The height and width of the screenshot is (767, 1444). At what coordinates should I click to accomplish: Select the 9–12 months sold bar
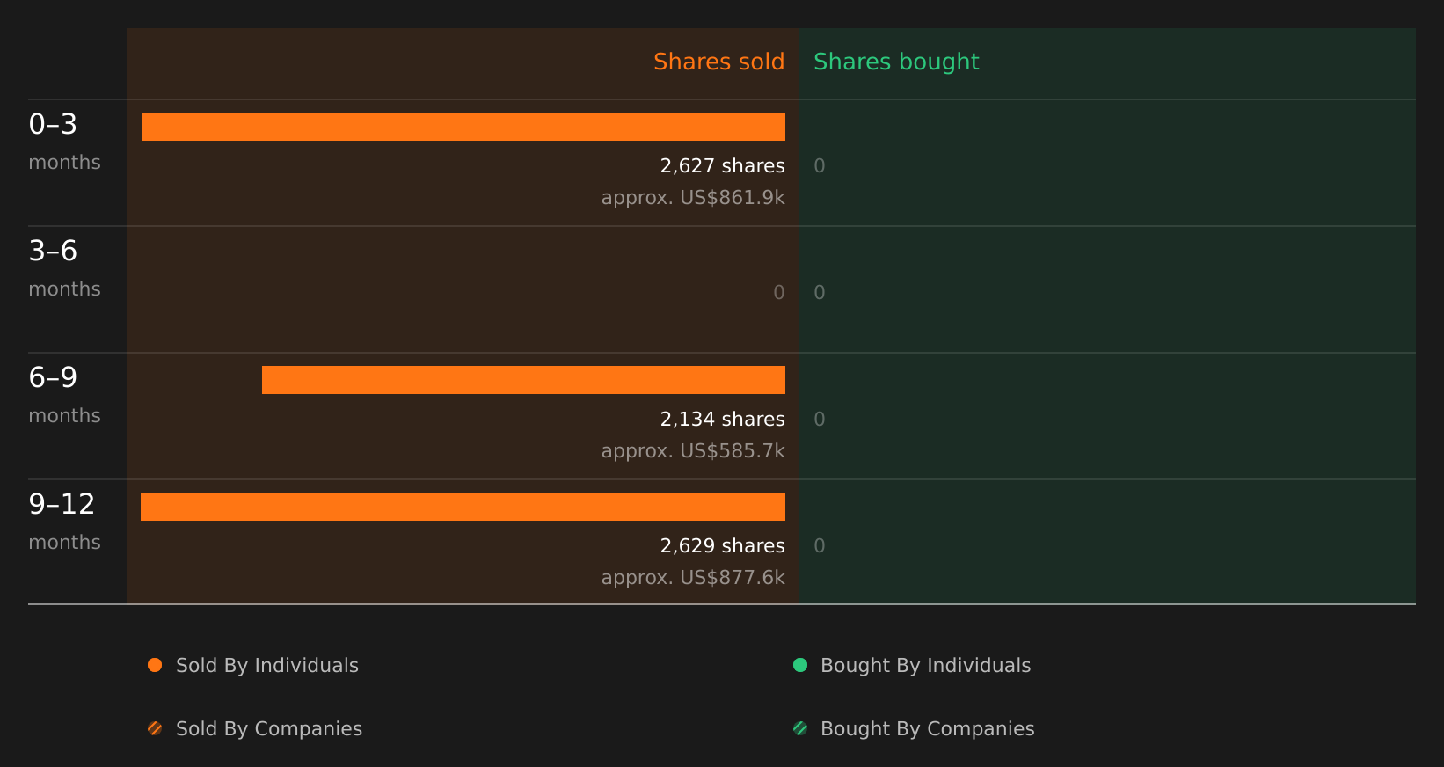pyautogui.click(x=463, y=507)
